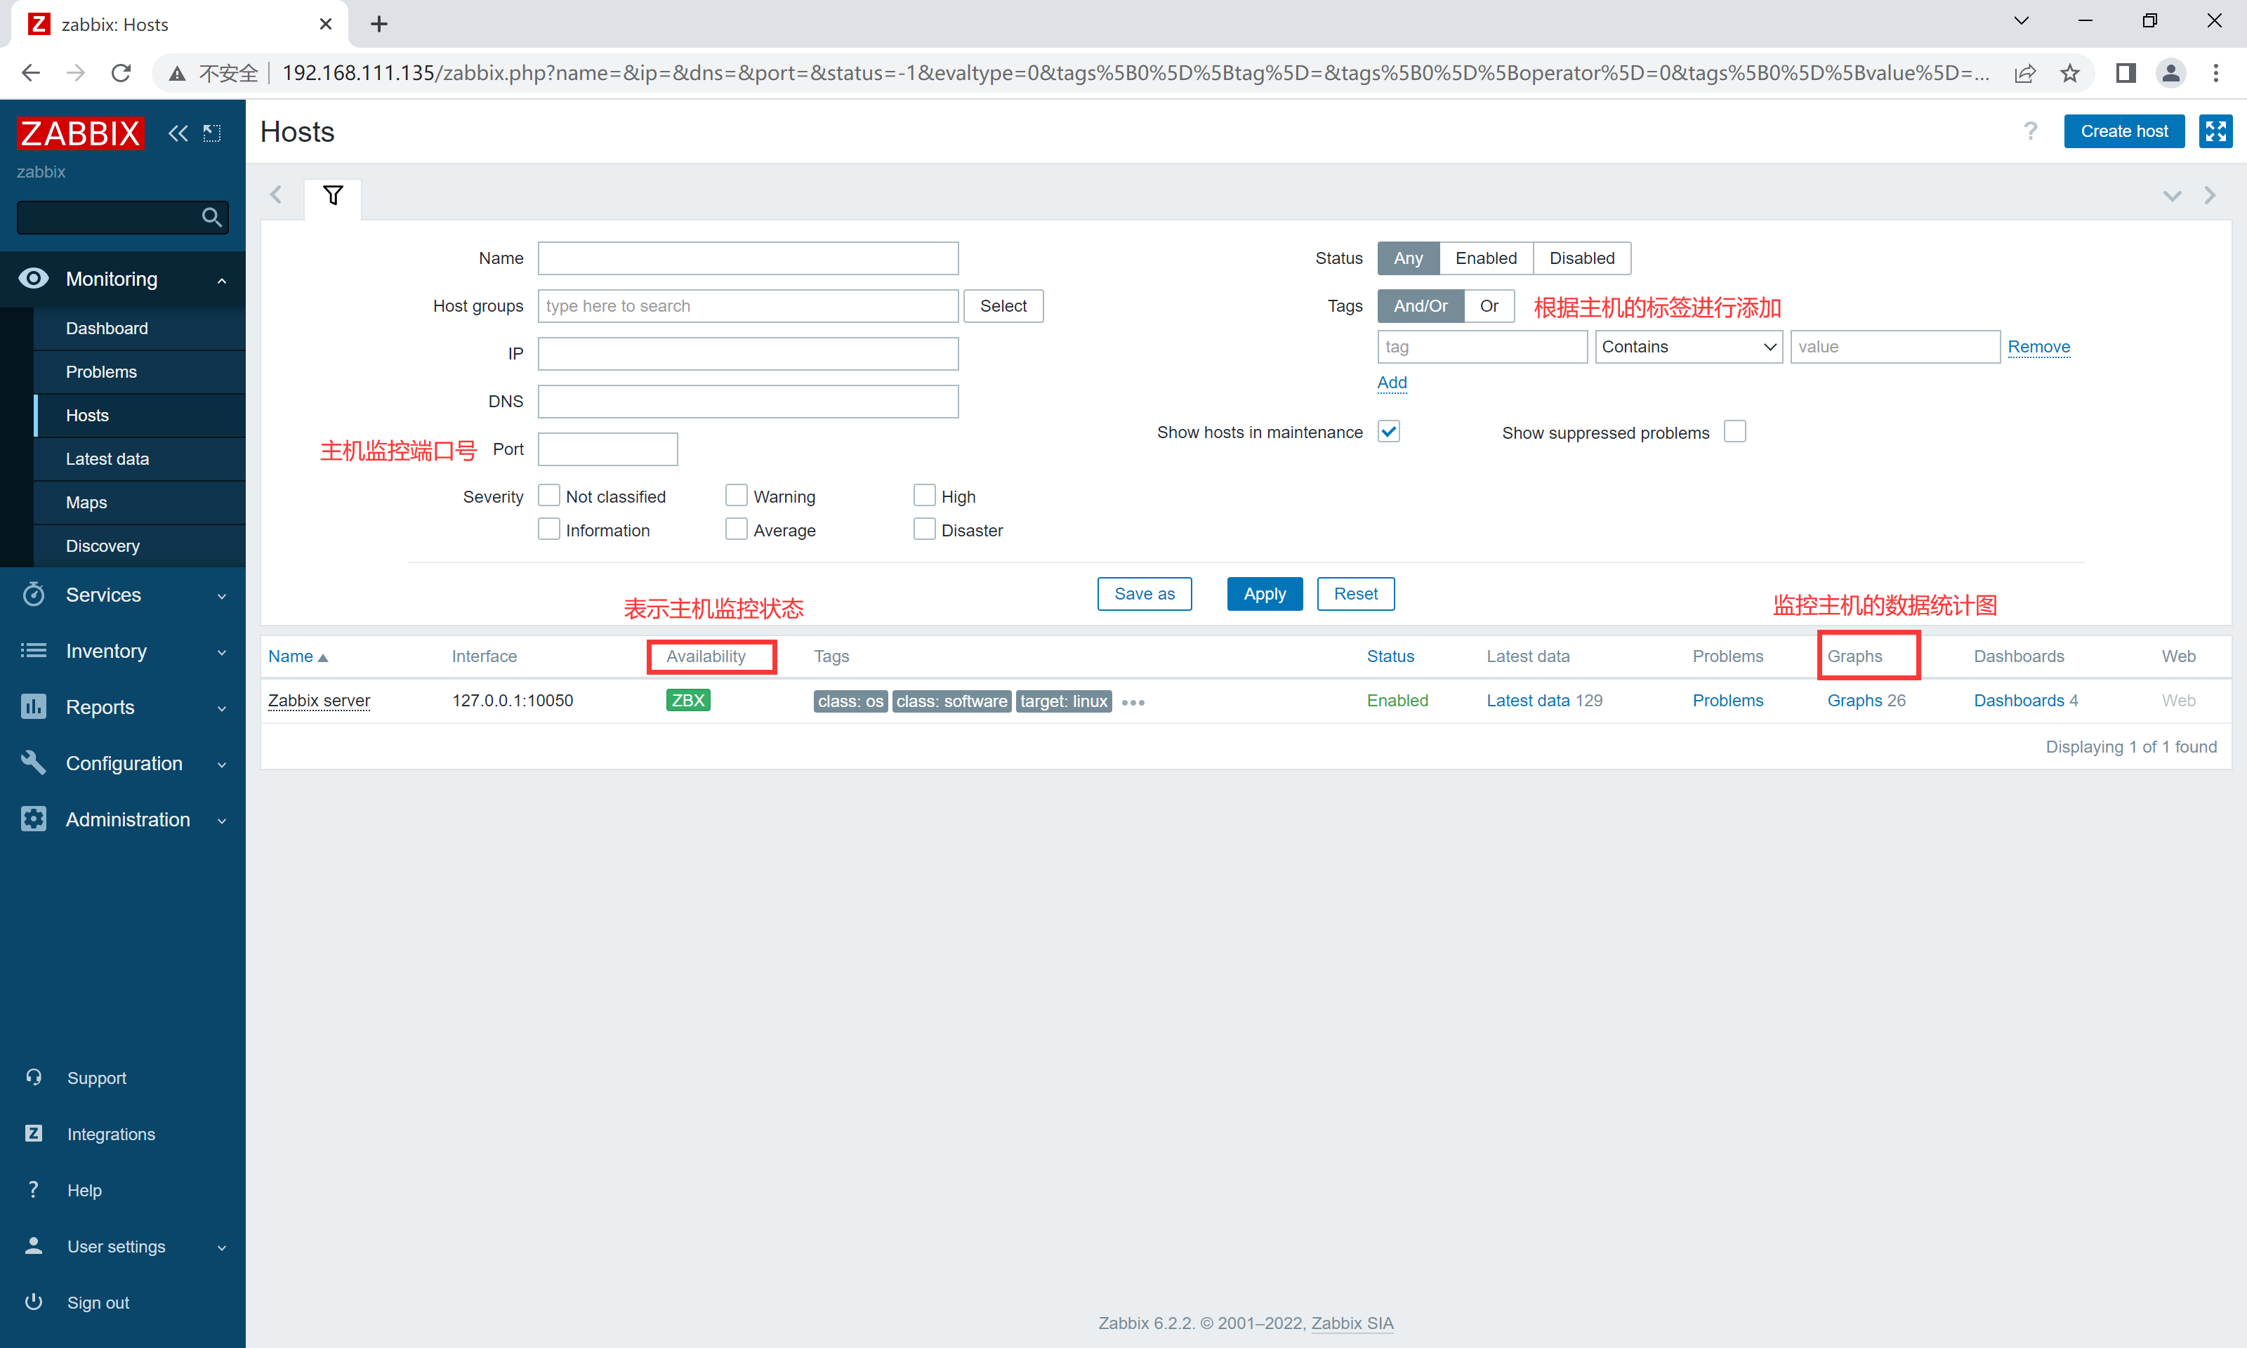Show more tags via three-dots icon
The image size is (2247, 1348).
point(1133,702)
